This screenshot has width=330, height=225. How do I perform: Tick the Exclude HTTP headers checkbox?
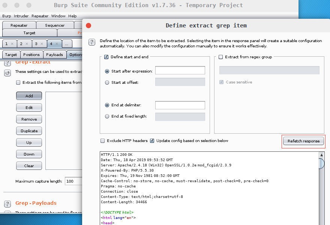click(x=102, y=141)
